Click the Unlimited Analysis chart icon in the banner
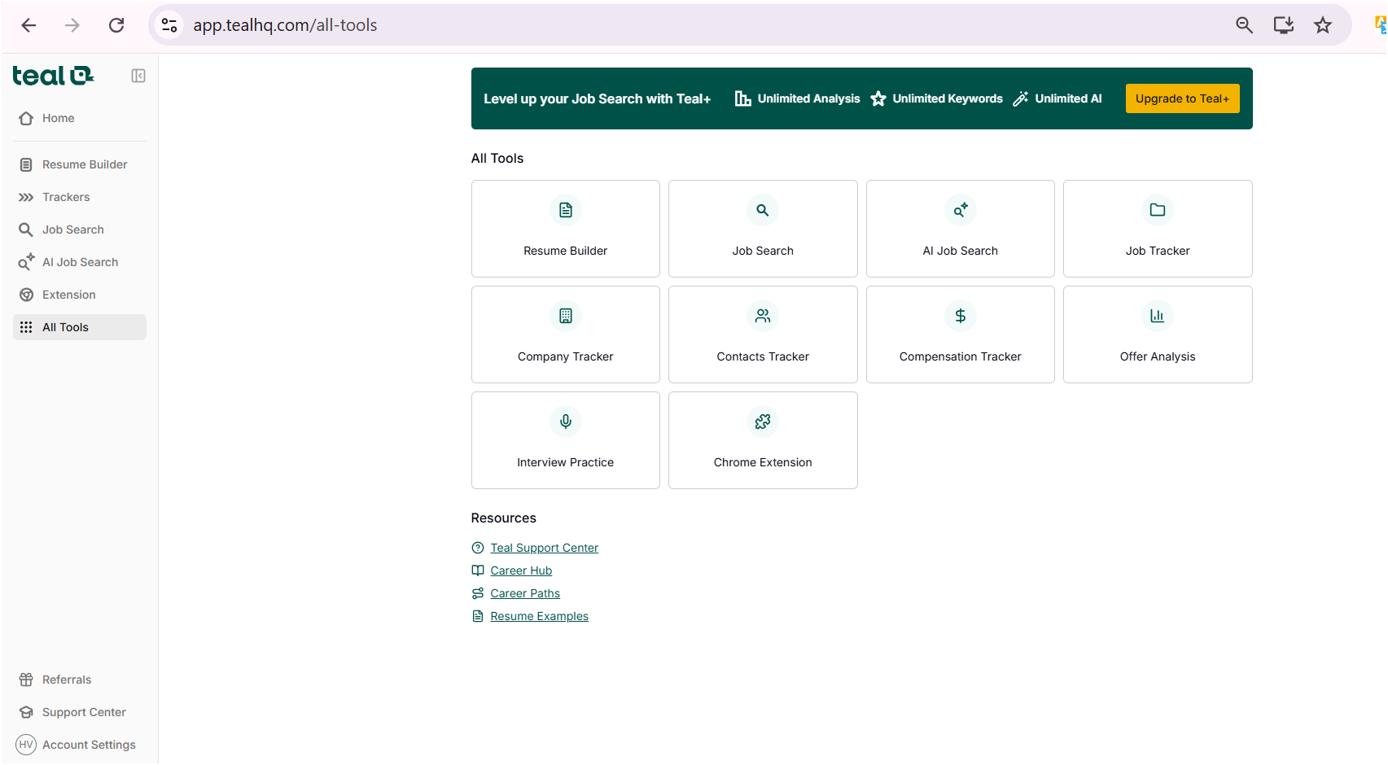1388x765 pixels. coord(742,98)
